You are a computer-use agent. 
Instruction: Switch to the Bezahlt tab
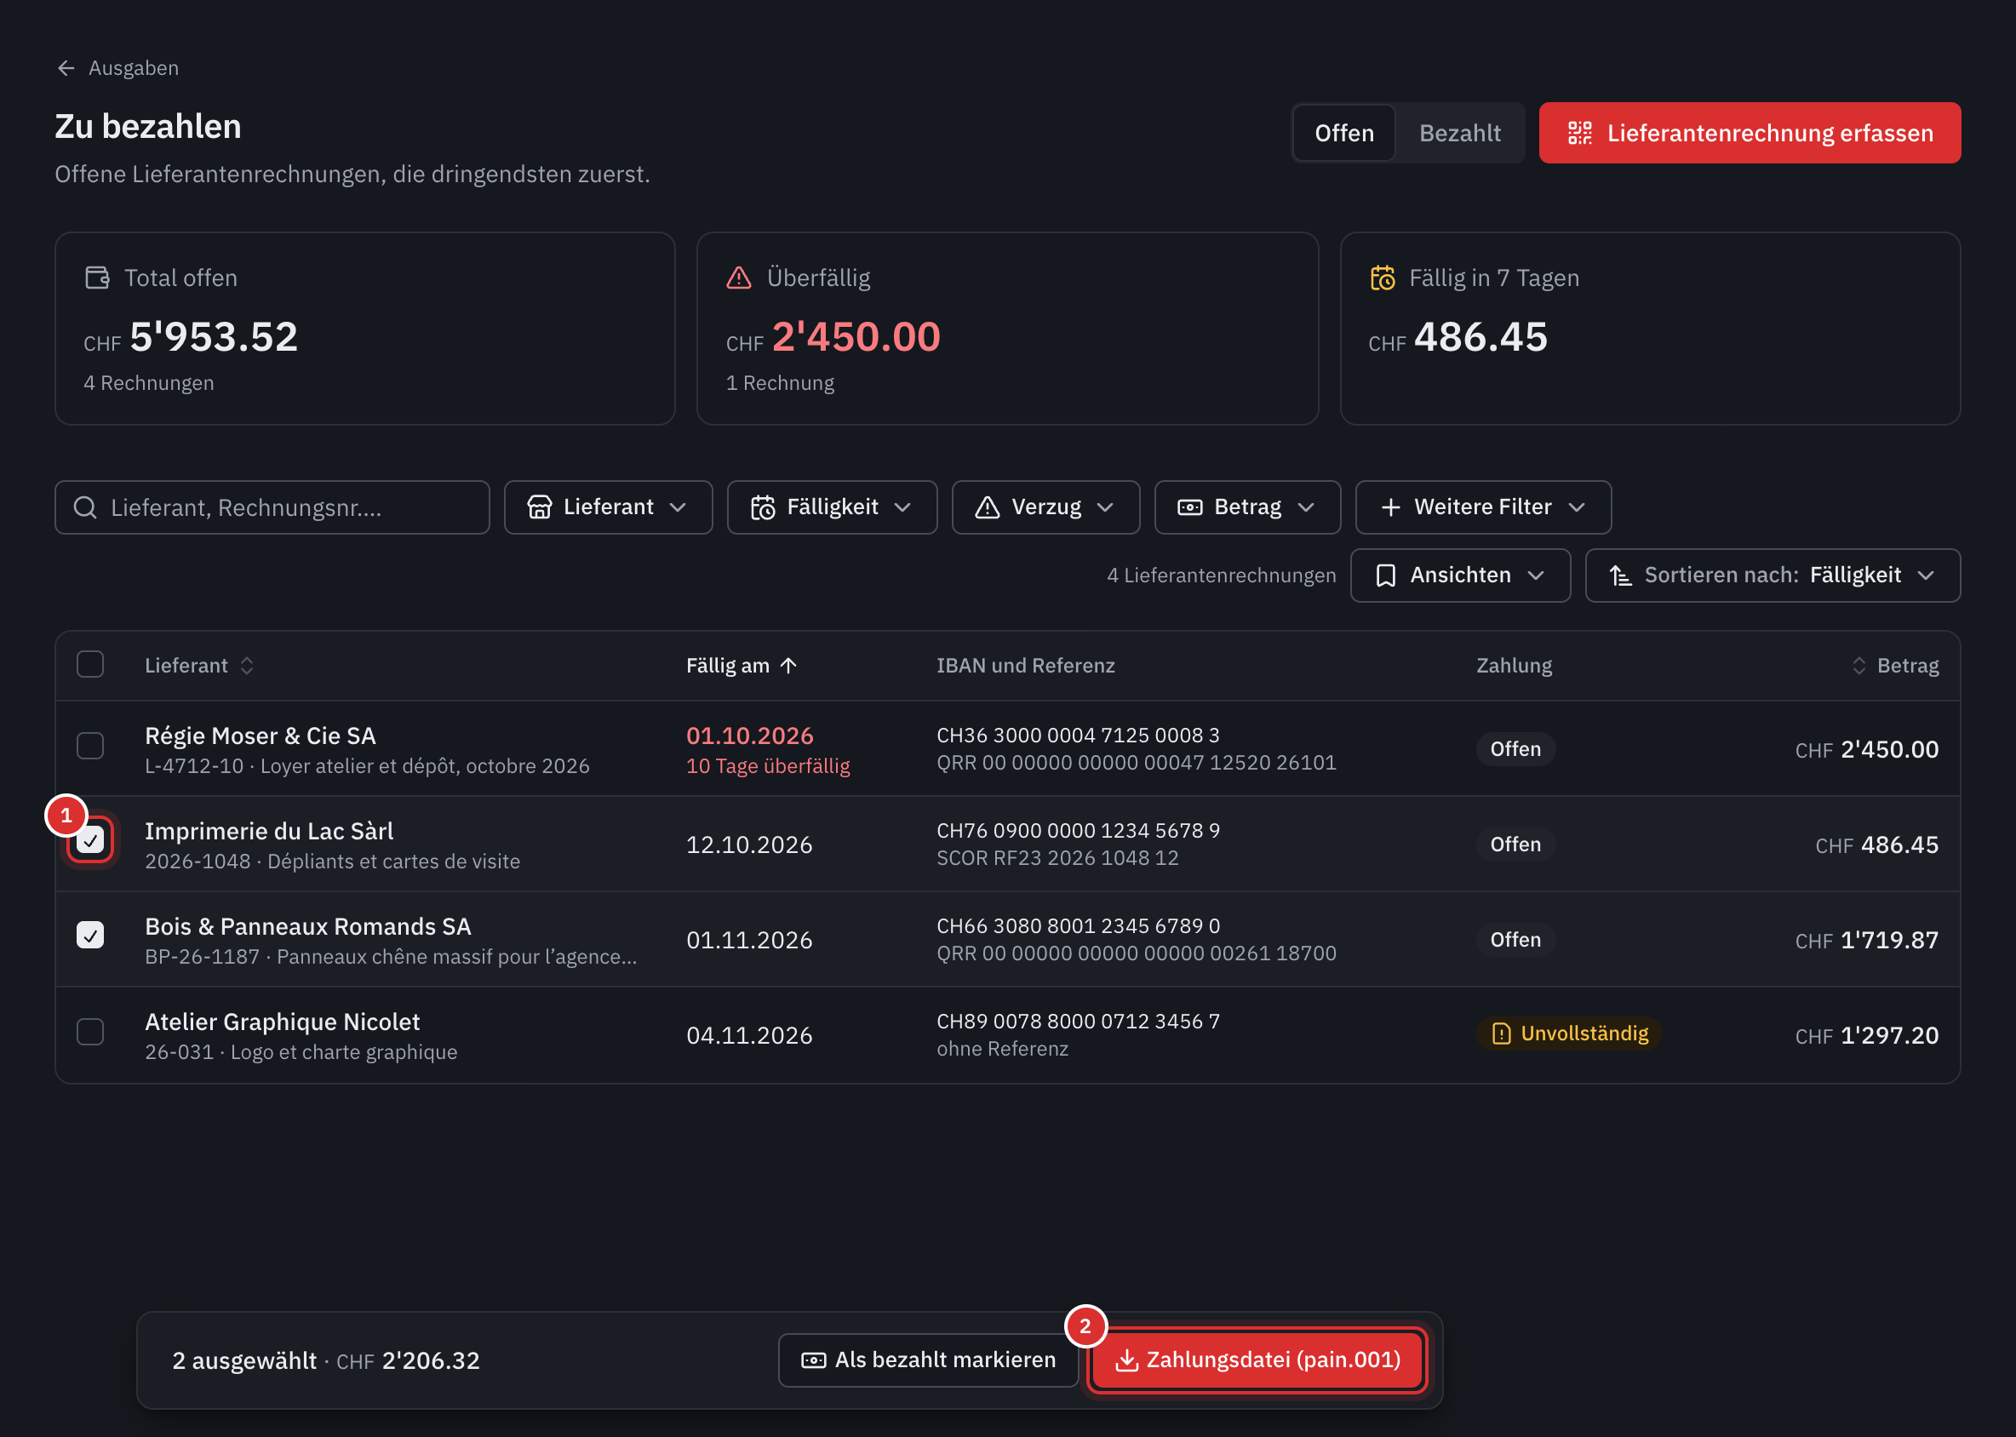pyautogui.click(x=1459, y=133)
